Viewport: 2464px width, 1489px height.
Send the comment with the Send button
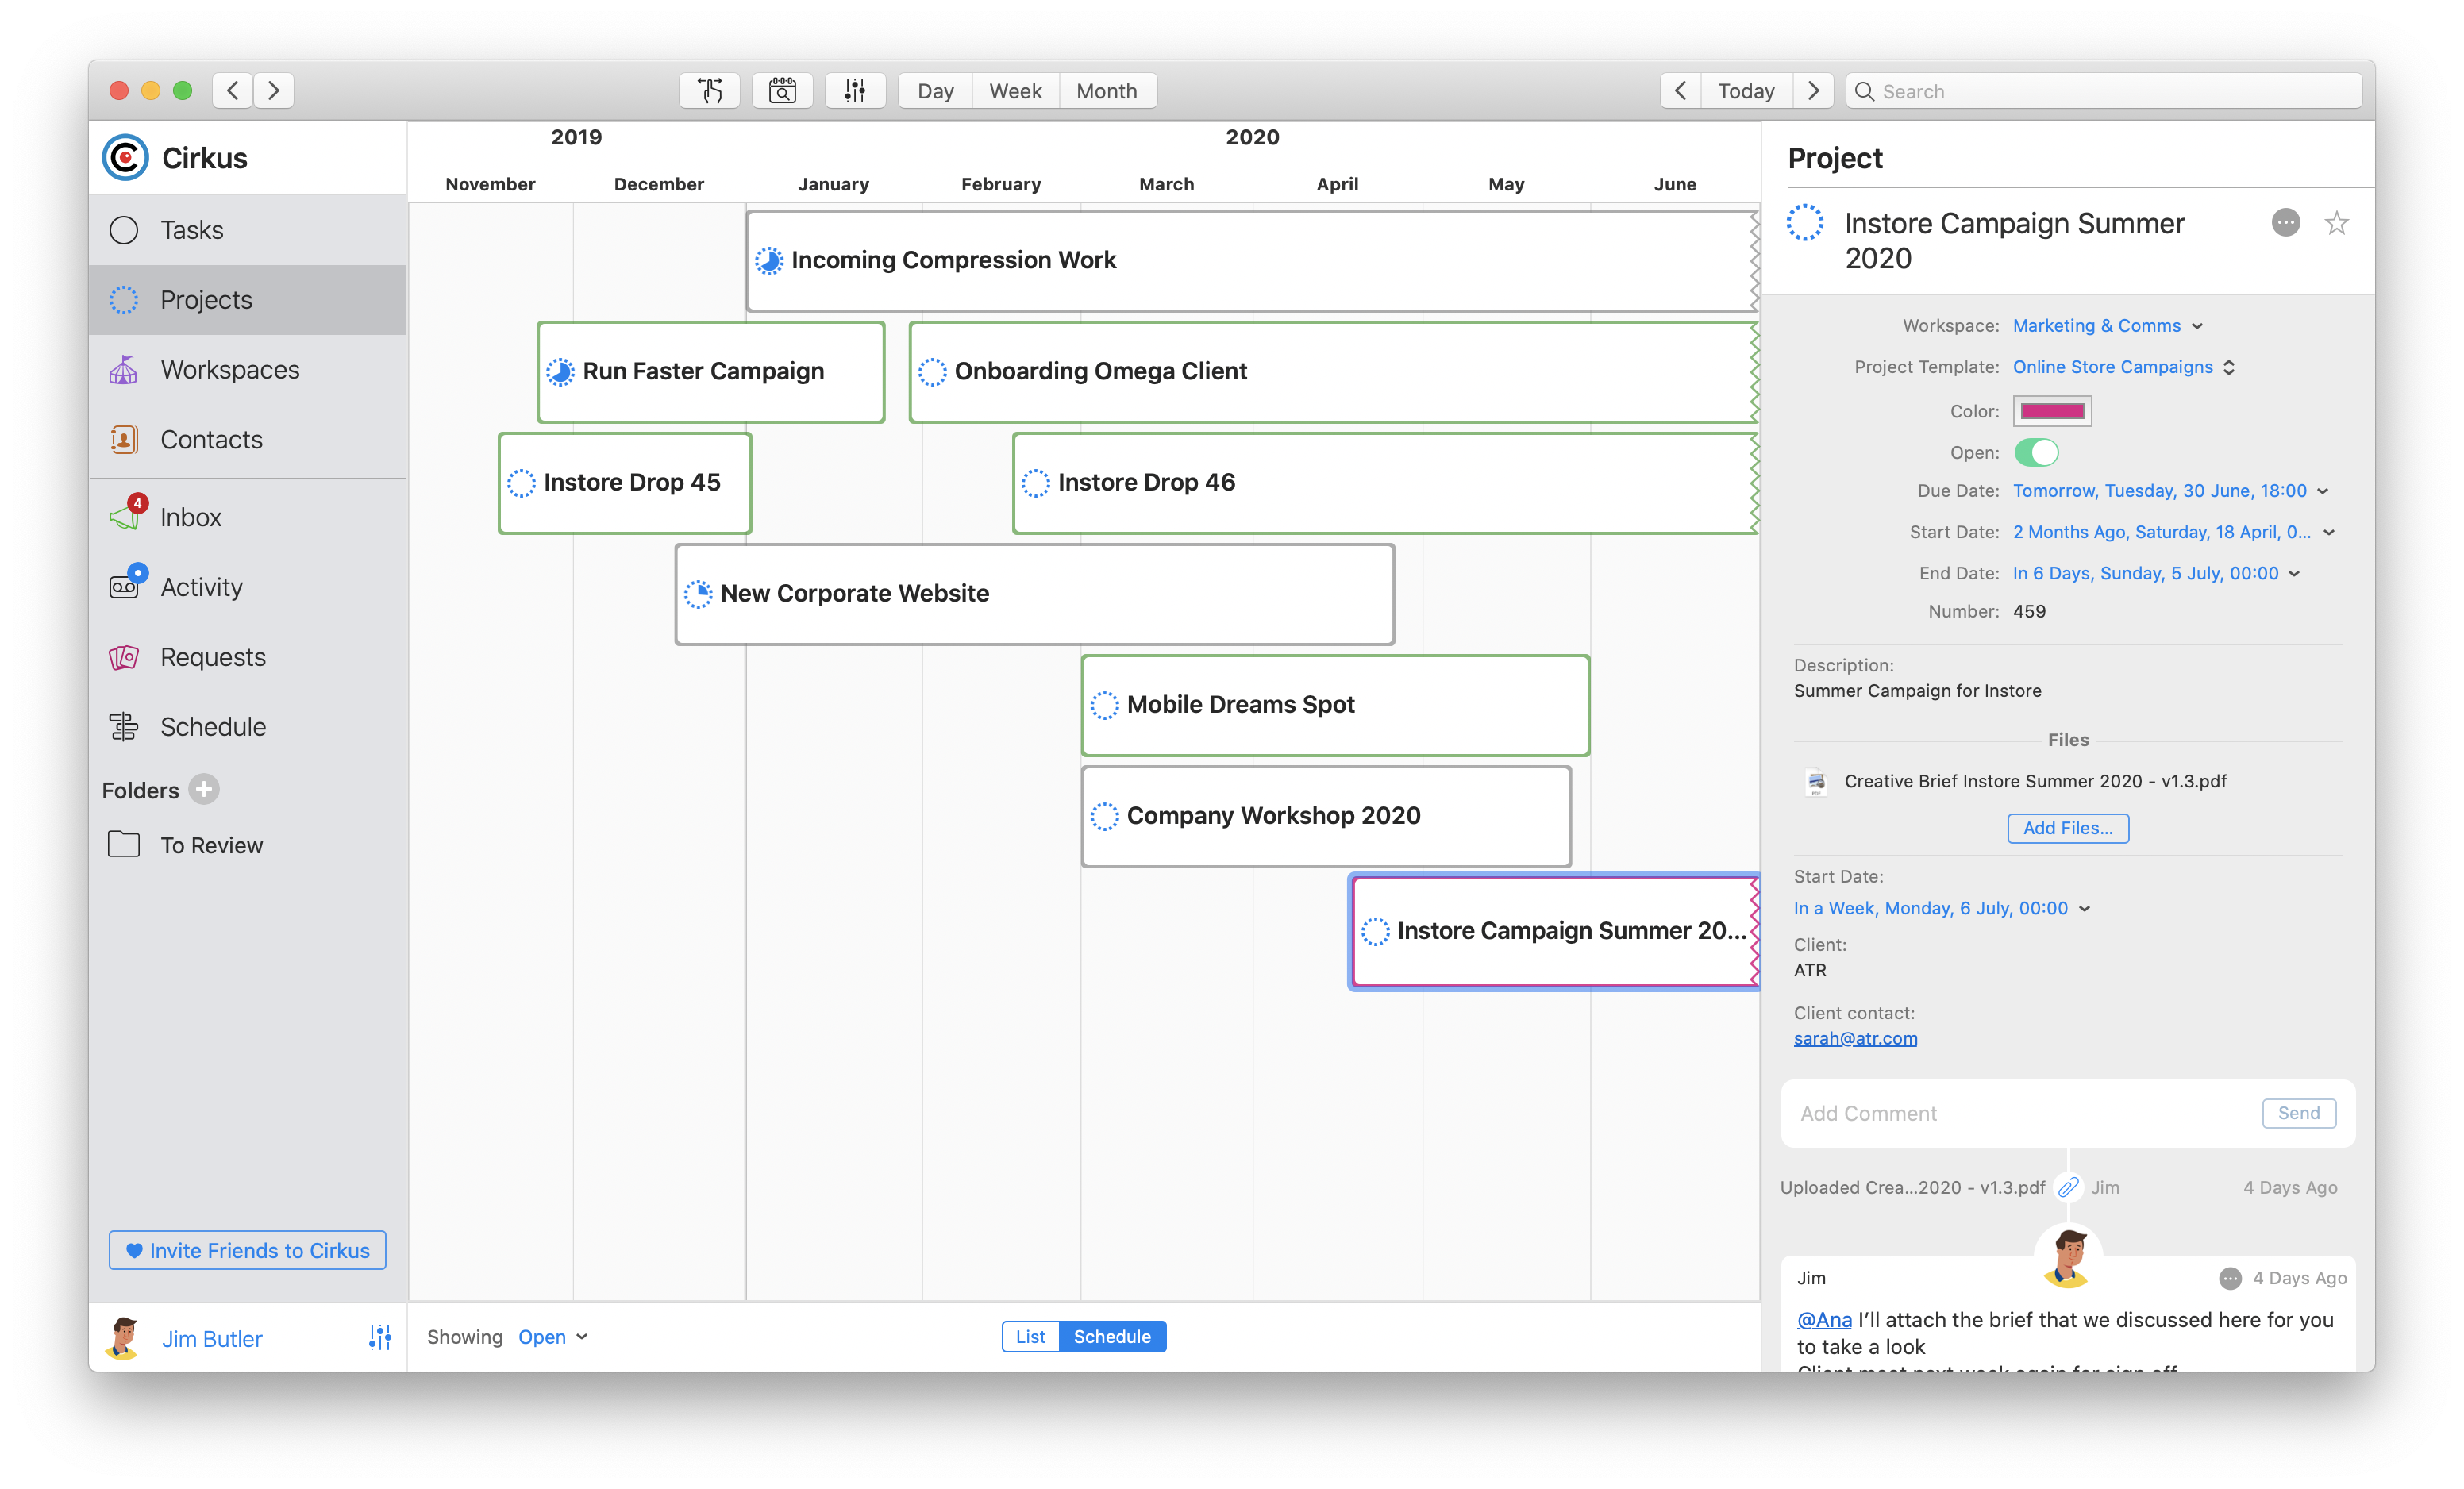[x=2299, y=1113]
